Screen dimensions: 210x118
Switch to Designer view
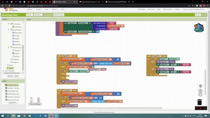click(x=198, y=15)
